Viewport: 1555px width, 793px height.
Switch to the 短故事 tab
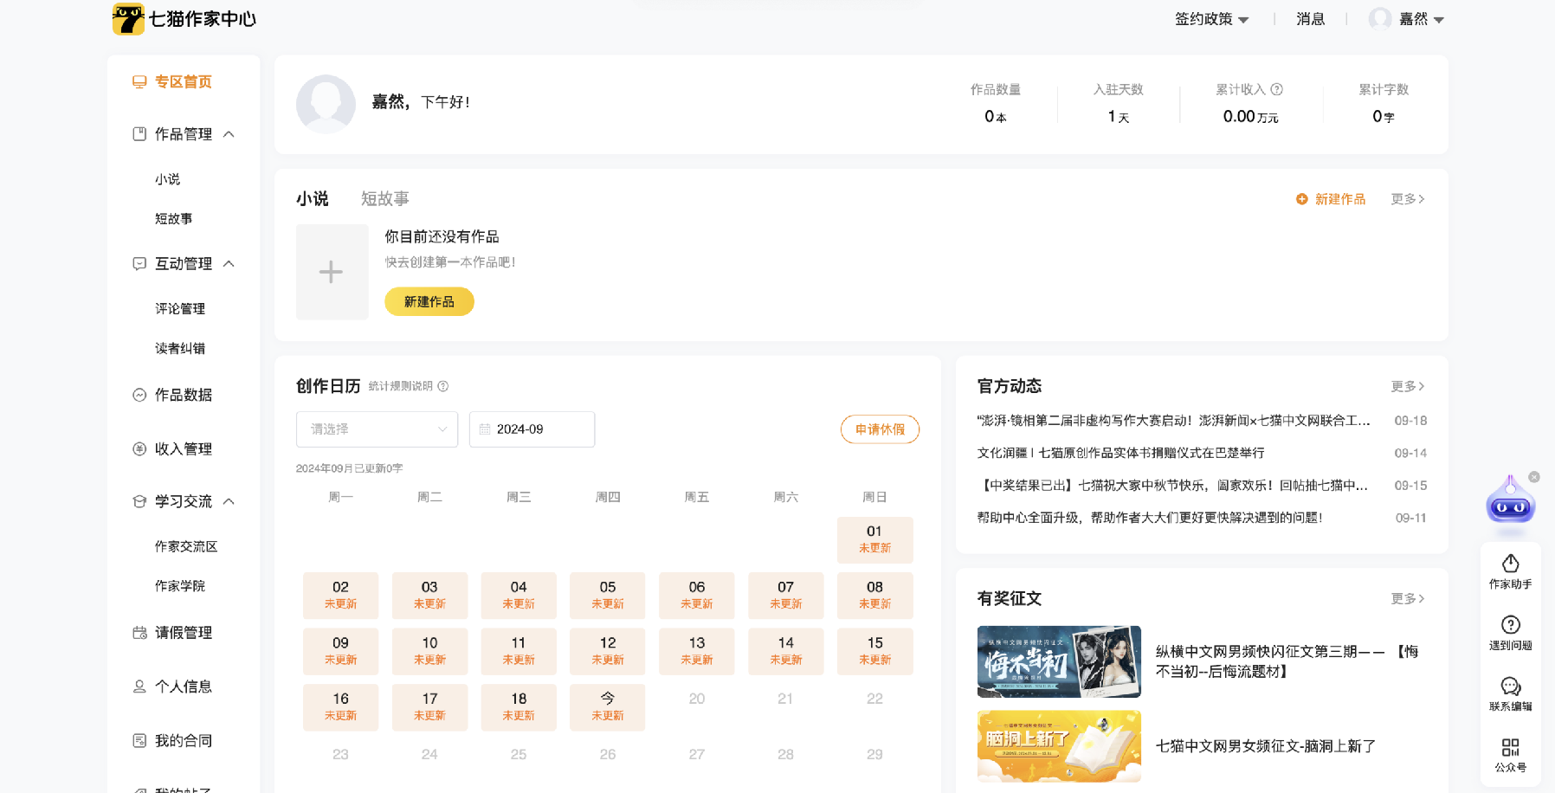click(x=384, y=199)
